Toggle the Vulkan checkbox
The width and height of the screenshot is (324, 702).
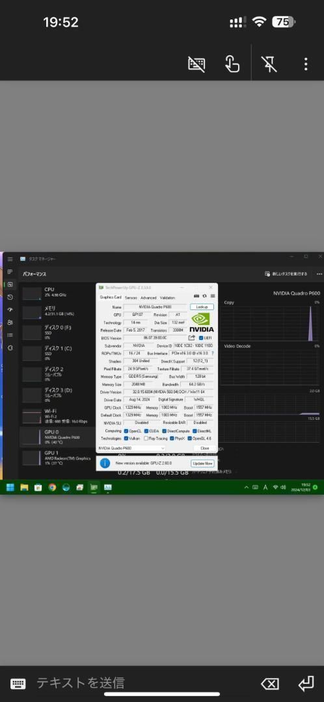pos(126,438)
